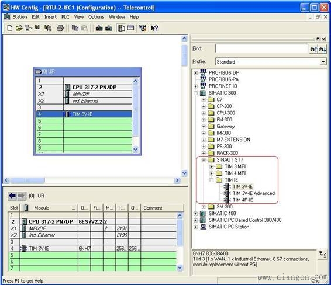
Task: Select TIM 4R-IE module in catalog
Action: (243, 200)
